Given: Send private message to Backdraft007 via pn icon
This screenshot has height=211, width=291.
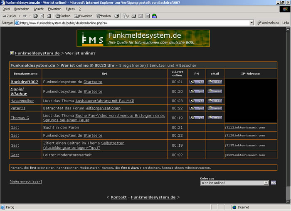Looking at the screenshot, I should point(197,82).
